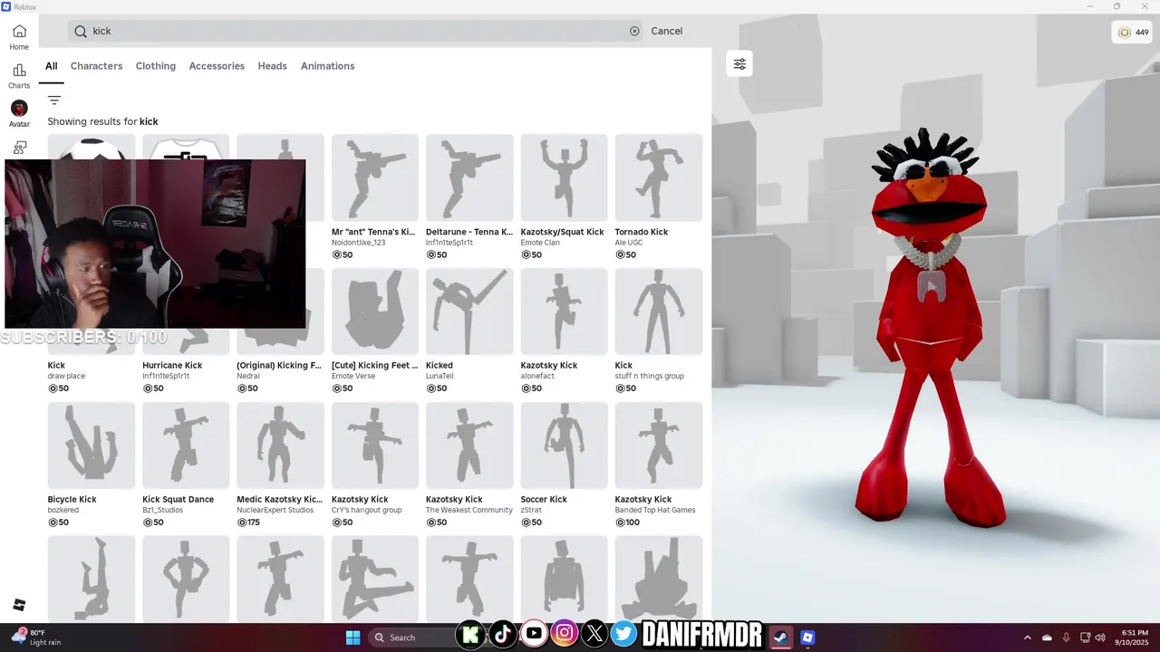Show hidden tray icons chevron

point(1027,638)
